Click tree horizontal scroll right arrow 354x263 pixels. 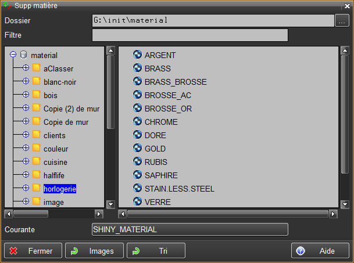tap(99, 214)
